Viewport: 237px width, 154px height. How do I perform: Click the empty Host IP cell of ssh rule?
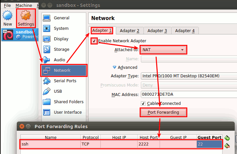tap(119, 144)
